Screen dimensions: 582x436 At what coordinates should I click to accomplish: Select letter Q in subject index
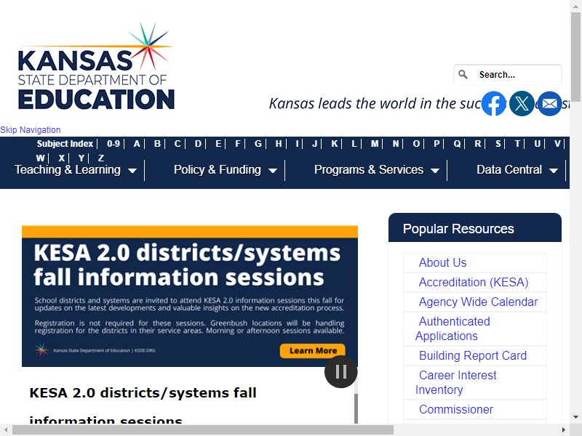point(457,143)
